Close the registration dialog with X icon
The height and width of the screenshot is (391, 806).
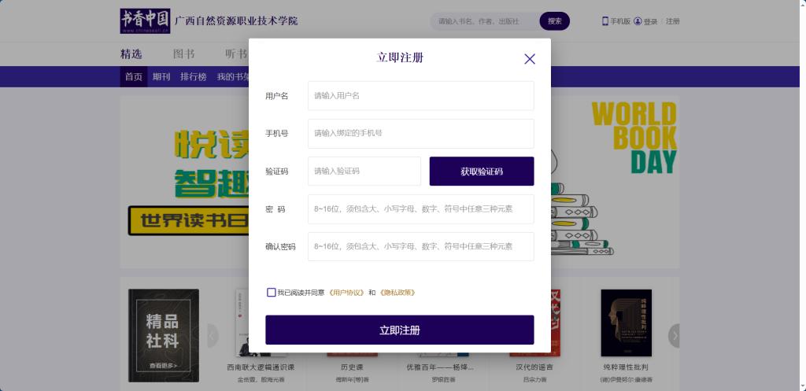pos(530,59)
